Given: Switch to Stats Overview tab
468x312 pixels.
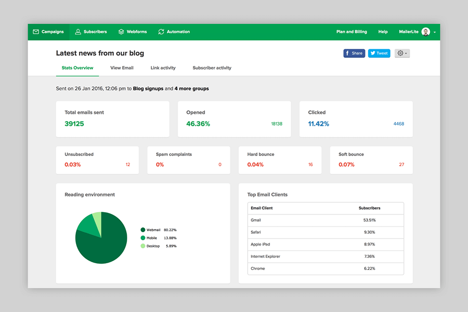Looking at the screenshot, I should tap(78, 68).
